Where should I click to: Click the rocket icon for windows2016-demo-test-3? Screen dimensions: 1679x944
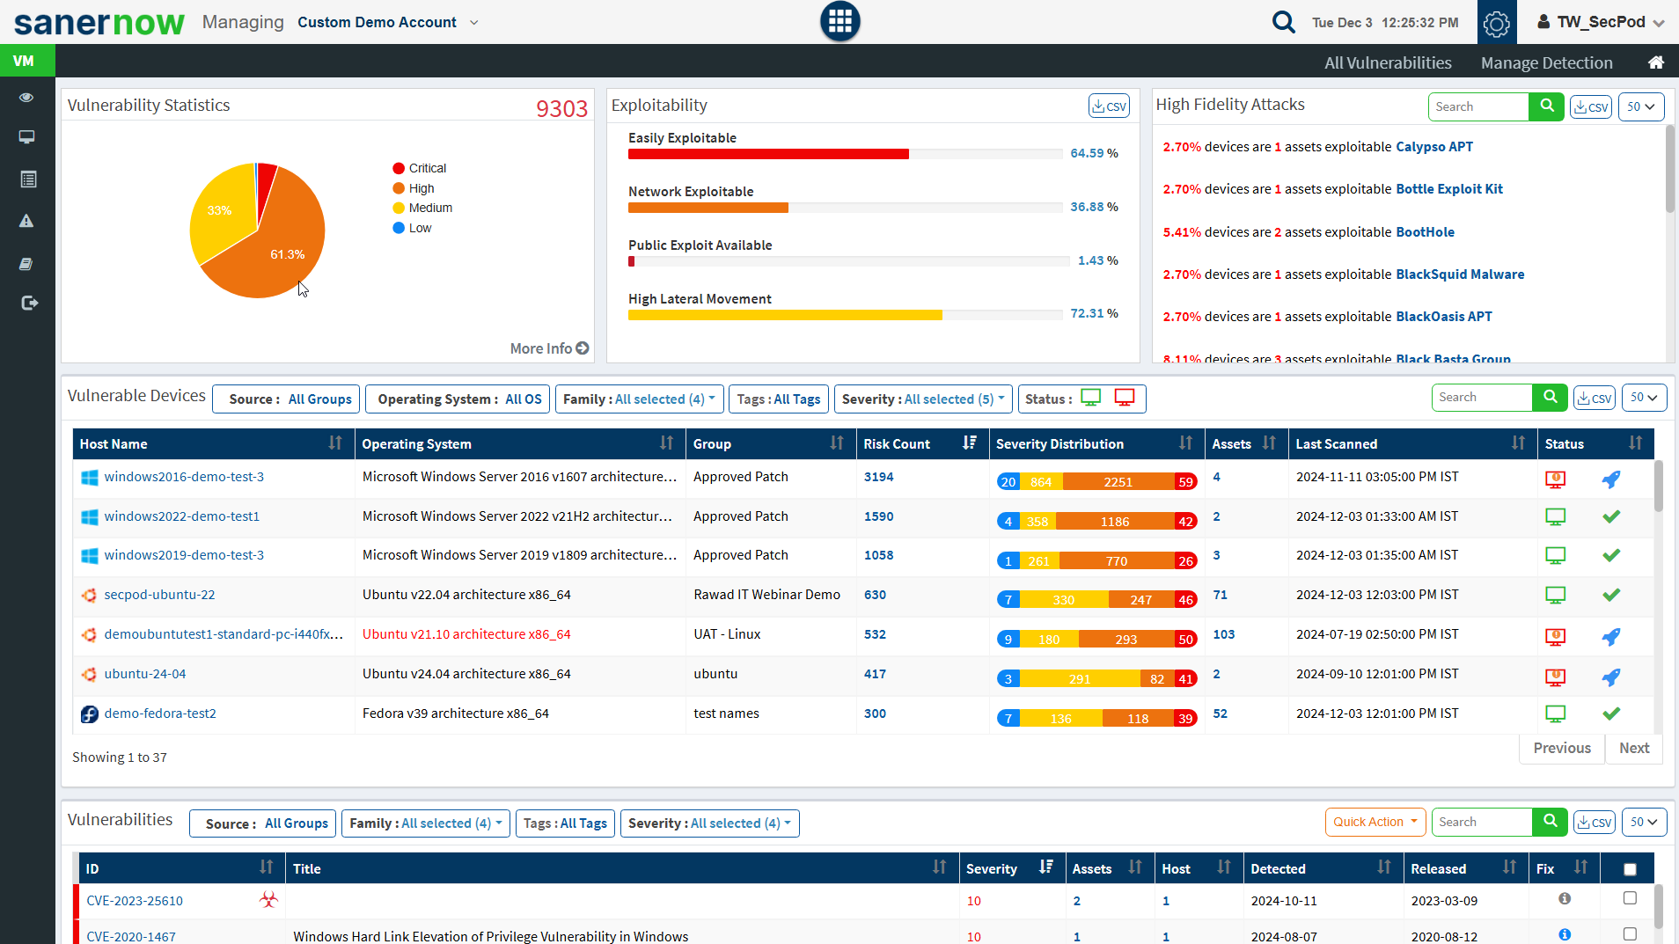(x=1610, y=479)
